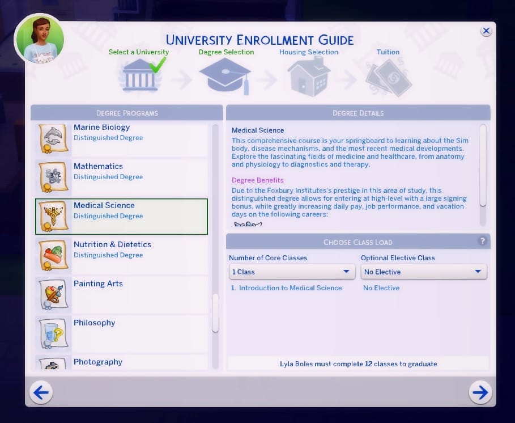Open the Number of Core Classes dropdown
This screenshot has width=515, height=423.
[x=292, y=272]
